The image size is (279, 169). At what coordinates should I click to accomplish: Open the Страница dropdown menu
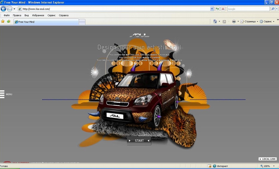249,22
